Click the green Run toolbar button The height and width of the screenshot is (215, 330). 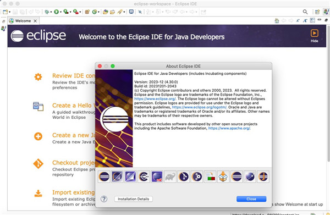(56, 12)
